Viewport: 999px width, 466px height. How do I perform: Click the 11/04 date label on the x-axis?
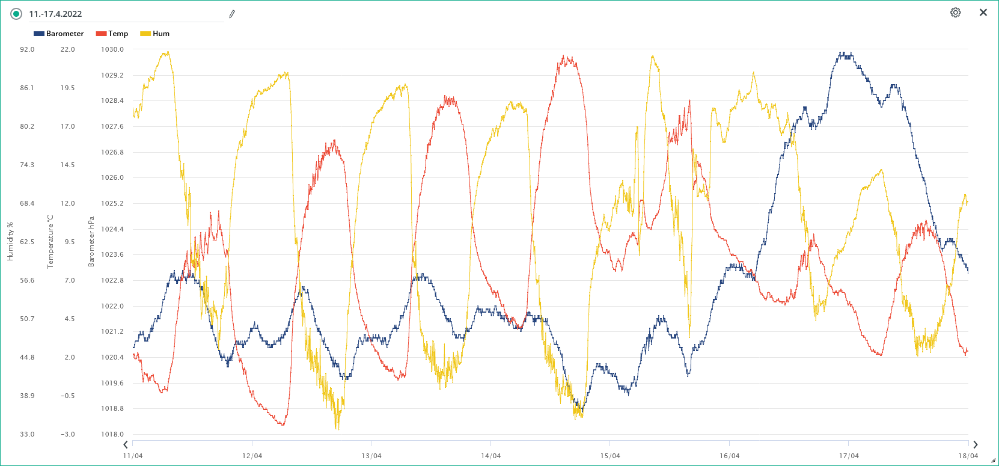pyautogui.click(x=133, y=456)
